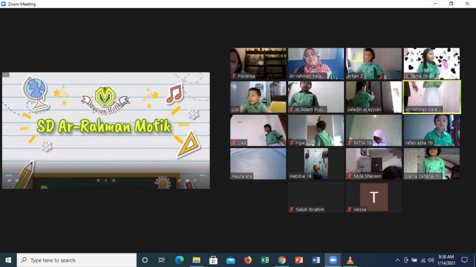This screenshot has width=476, height=267.
Task: Click the viessa participant tile with letter T
Action: click(x=374, y=197)
